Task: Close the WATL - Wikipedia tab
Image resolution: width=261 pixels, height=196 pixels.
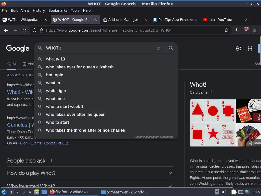Action: pos(45,20)
